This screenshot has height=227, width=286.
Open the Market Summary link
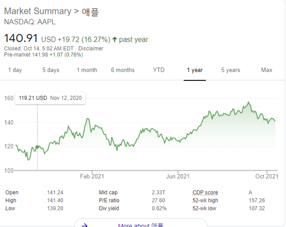tap(38, 11)
